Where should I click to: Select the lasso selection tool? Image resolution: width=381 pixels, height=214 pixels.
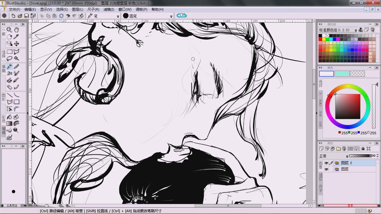10,58
